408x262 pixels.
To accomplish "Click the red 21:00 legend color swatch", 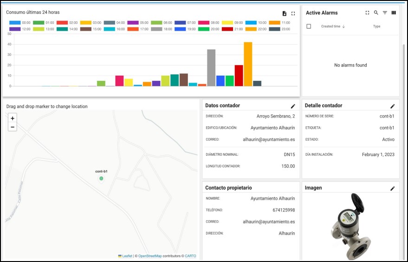I will pos(227,29).
